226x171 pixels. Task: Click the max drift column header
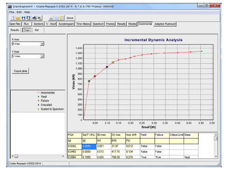tap(133, 135)
